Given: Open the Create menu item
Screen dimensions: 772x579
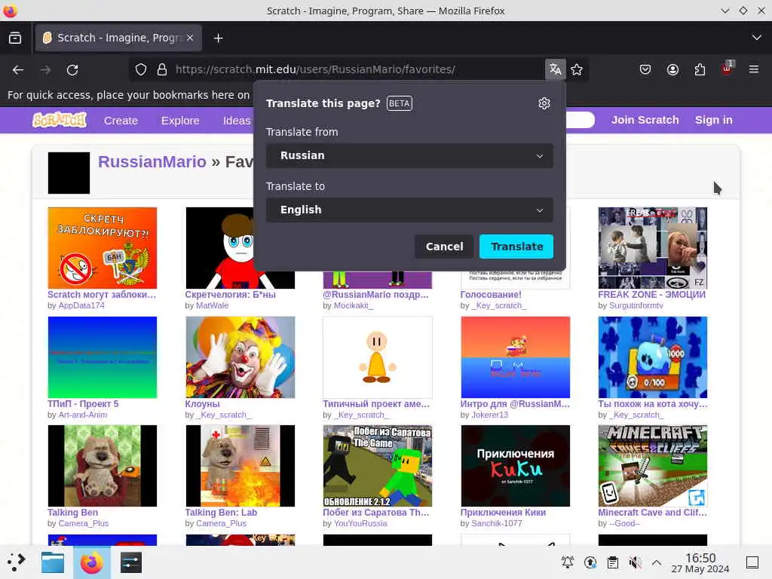Looking at the screenshot, I should pos(121,121).
